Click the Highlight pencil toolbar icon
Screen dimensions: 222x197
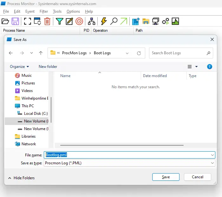(x=69, y=21)
